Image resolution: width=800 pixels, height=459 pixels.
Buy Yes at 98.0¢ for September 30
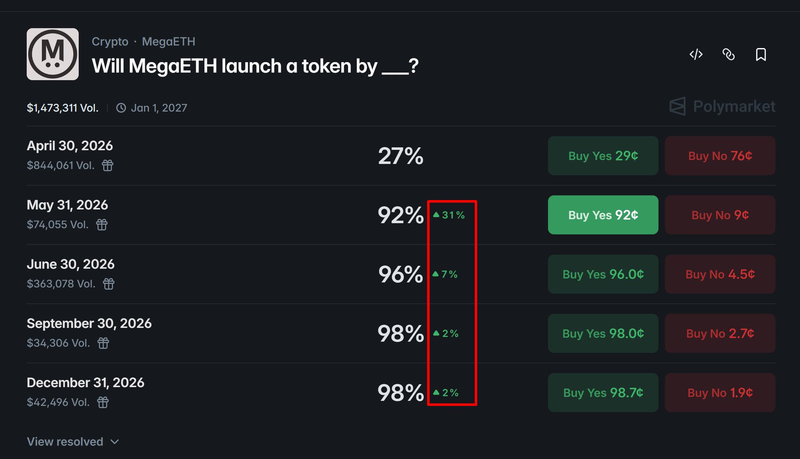pos(603,334)
